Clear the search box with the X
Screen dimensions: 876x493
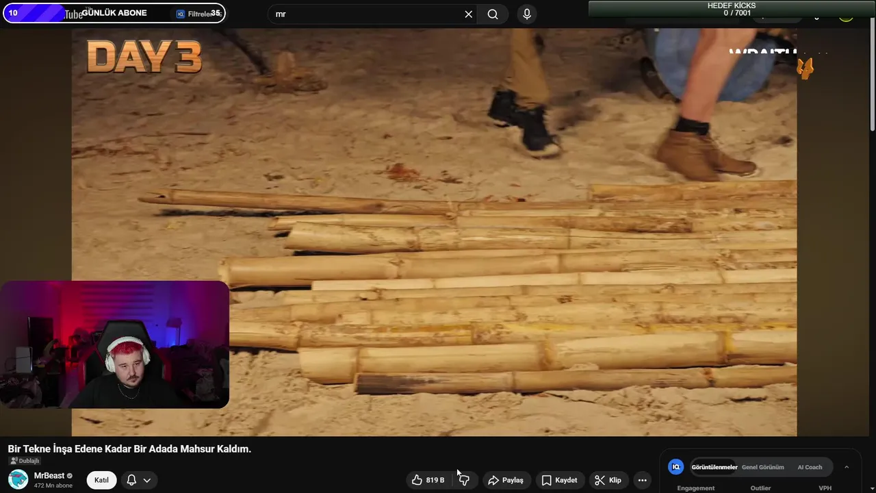pos(469,14)
